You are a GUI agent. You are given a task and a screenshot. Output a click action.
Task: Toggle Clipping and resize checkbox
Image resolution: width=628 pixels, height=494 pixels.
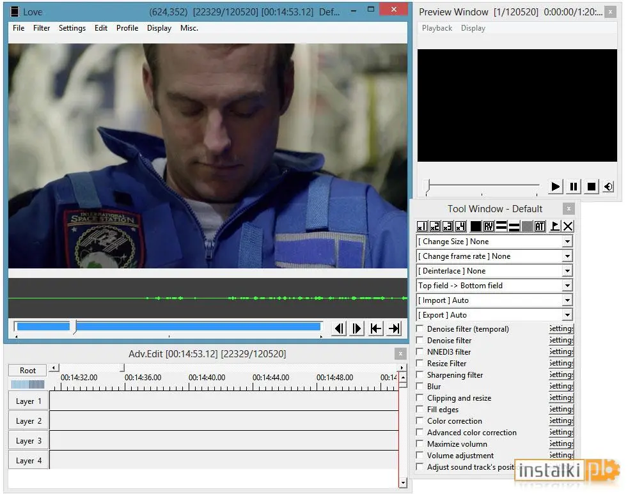(x=420, y=398)
